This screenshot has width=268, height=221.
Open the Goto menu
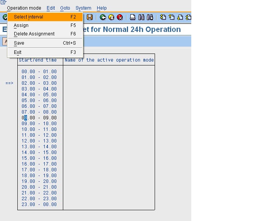coord(65,8)
